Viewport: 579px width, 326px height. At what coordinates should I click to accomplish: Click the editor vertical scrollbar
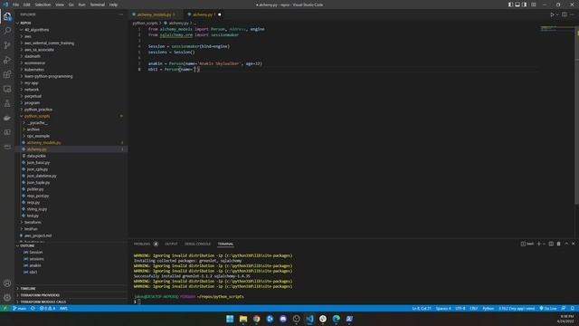[x=577, y=115]
